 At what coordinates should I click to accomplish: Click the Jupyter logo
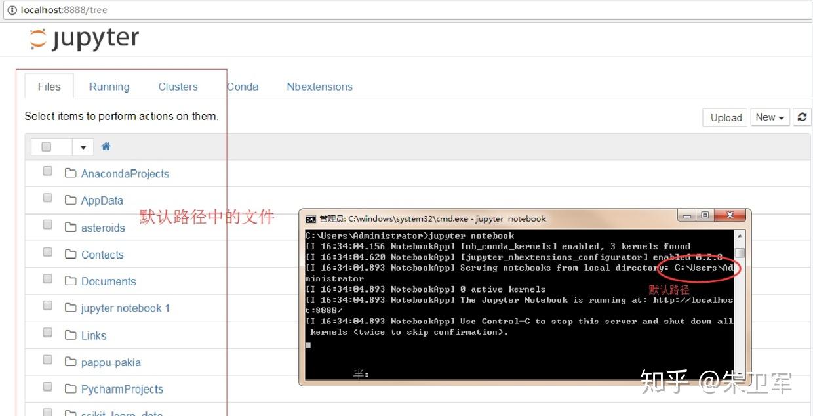(x=83, y=38)
